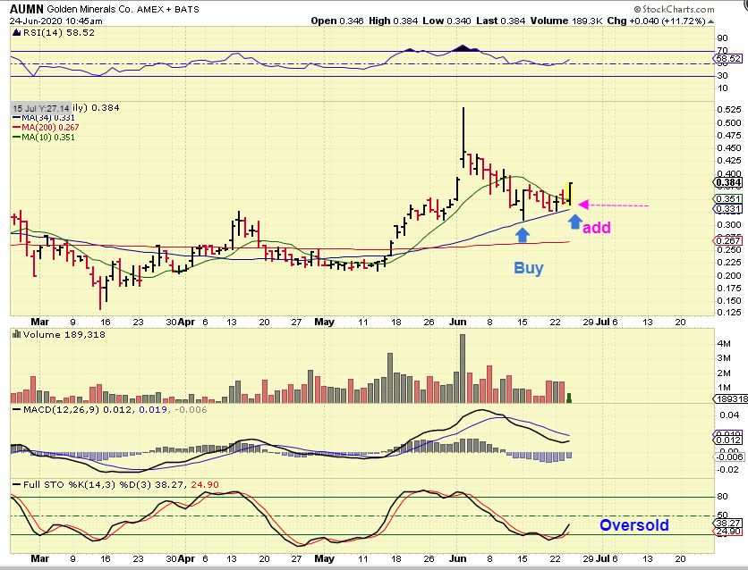Click the High 0.384 value in header

tap(393, 21)
